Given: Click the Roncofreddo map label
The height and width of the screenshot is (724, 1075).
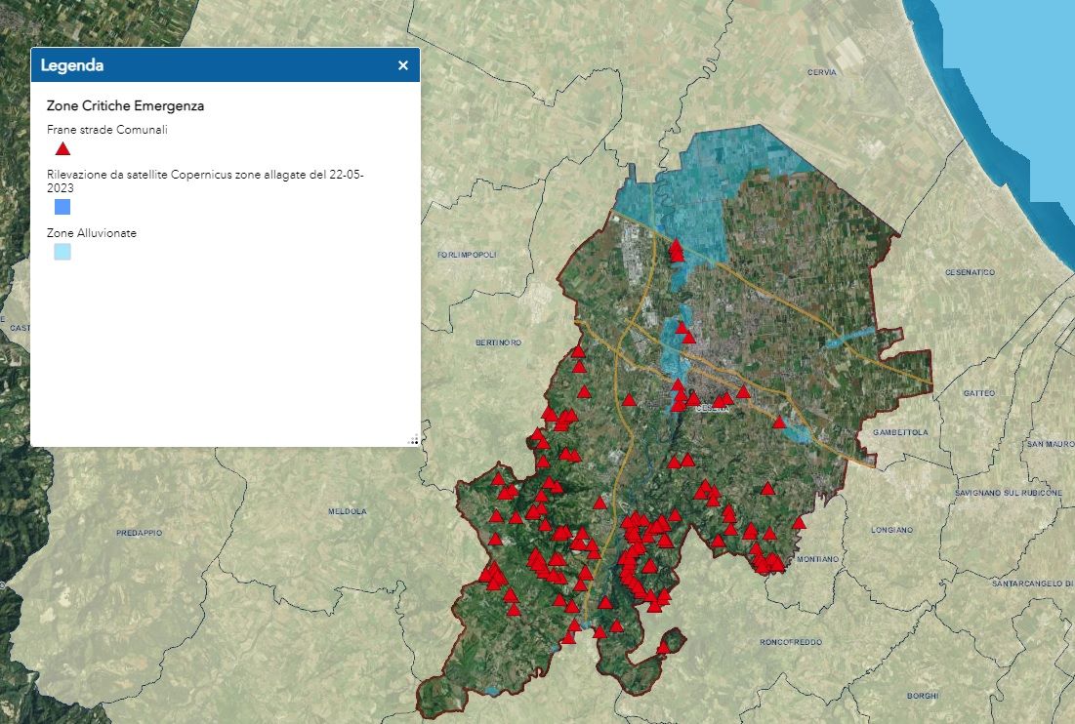Looking at the screenshot, I should (790, 642).
